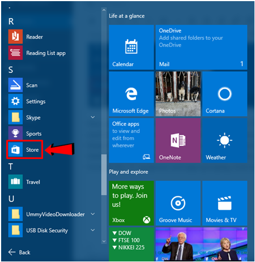255x262 pixels.
Task: Open the Xbox tile
Action: pos(131,203)
